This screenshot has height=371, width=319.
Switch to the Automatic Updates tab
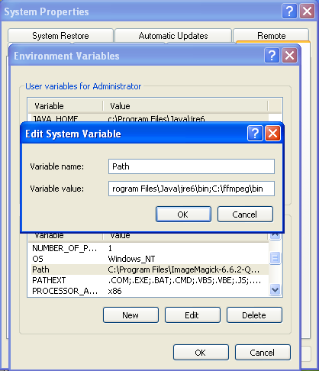coord(173,36)
